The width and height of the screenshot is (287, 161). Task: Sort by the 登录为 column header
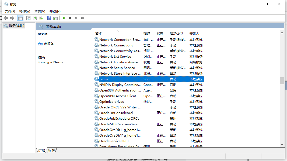pos(196,33)
